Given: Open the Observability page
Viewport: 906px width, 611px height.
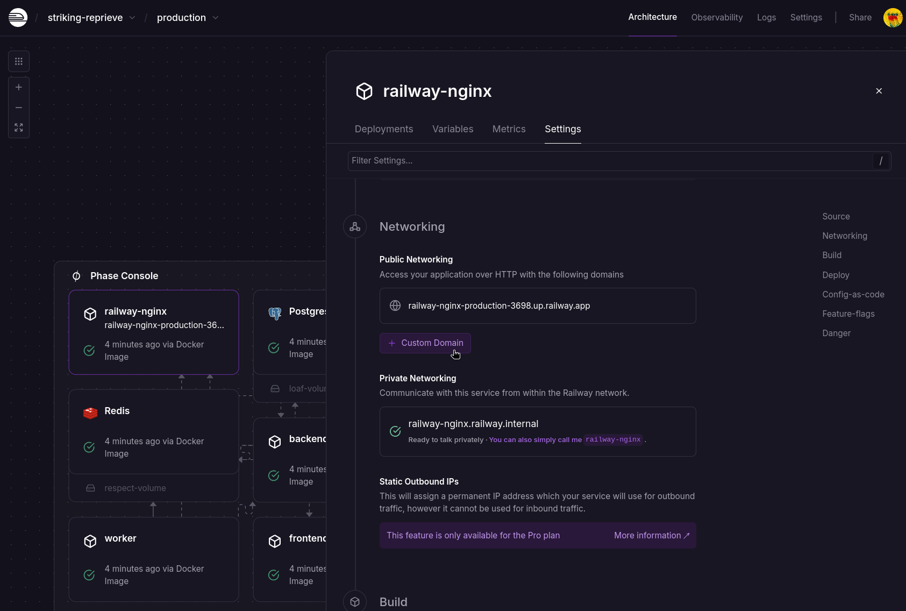Looking at the screenshot, I should tap(717, 17).
